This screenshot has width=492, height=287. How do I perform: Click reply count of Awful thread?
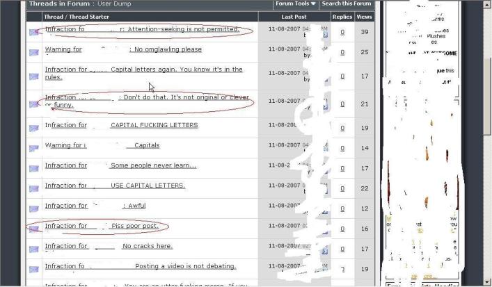(x=342, y=208)
